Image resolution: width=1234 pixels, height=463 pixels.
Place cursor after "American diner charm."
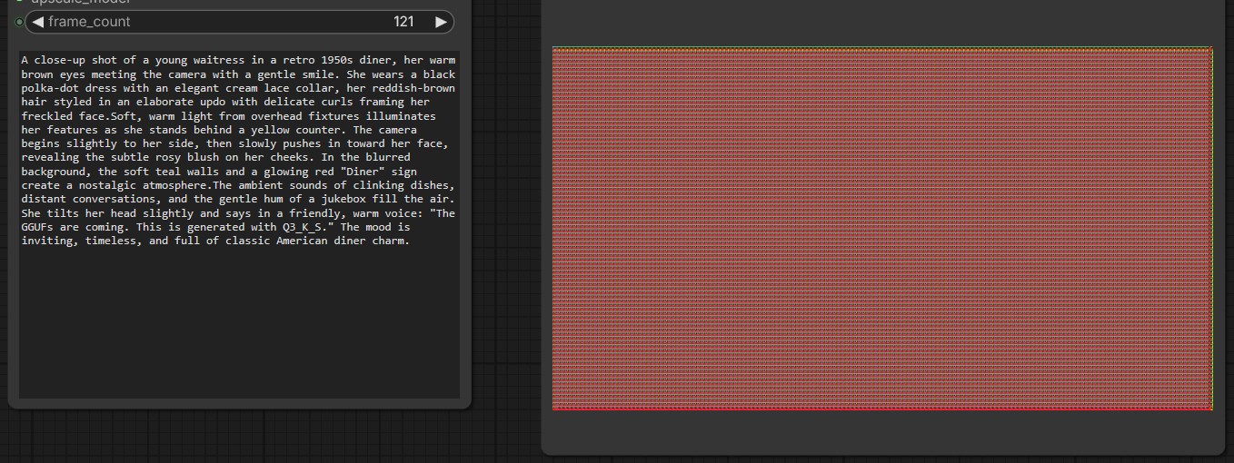410,241
